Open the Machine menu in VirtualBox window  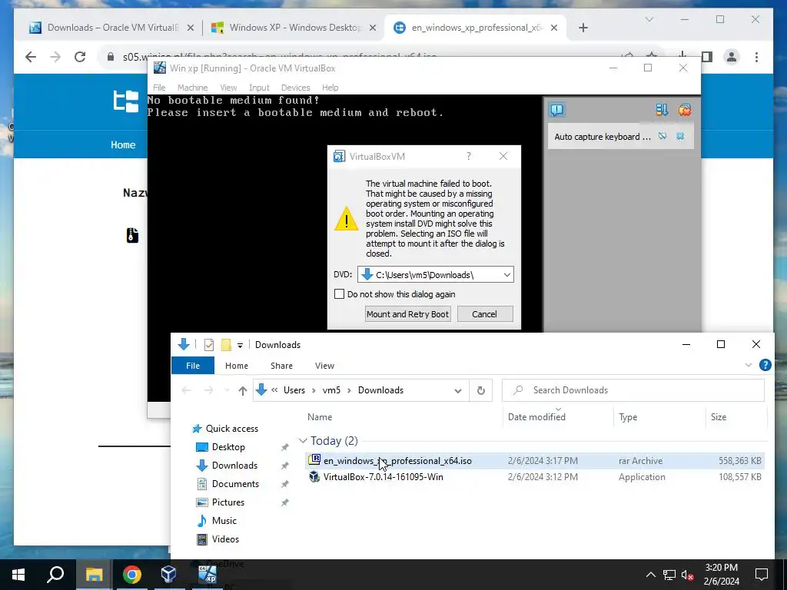tap(192, 88)
